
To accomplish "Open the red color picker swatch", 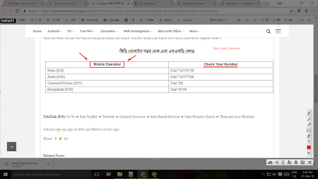I will (309, 147).
